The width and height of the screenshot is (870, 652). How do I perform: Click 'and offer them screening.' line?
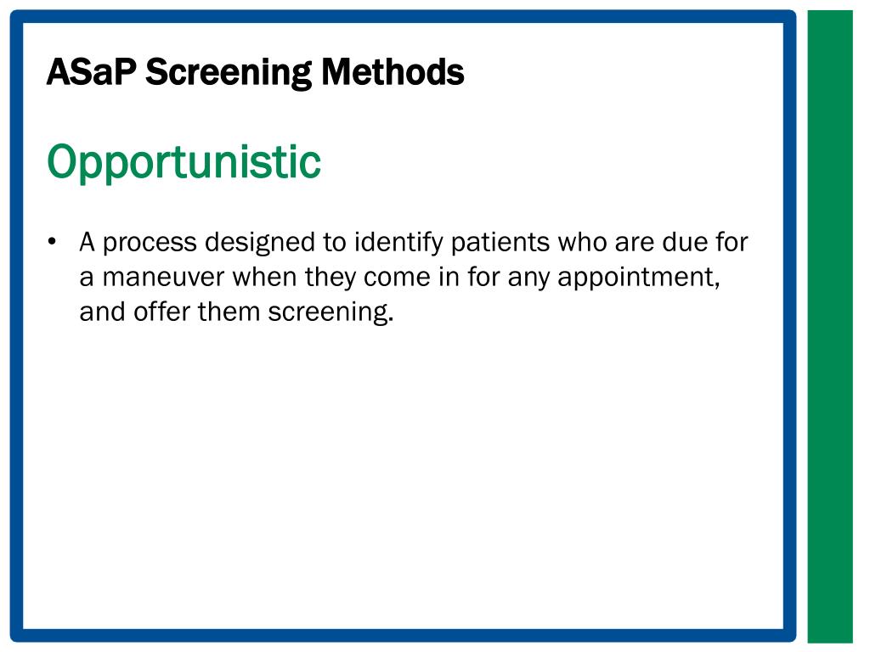coord(236,312)
